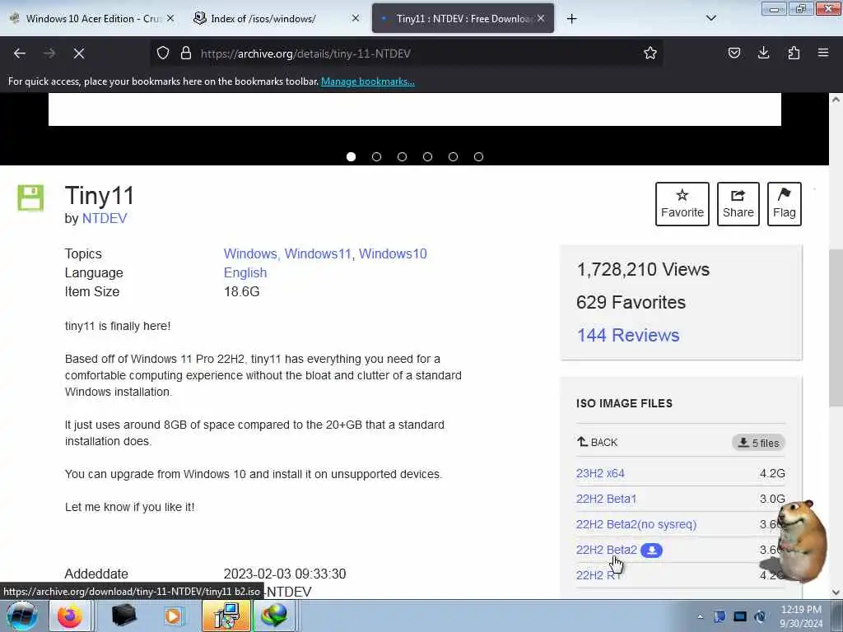Viewport: 843px width, 632px height.
Task: Open the computer setup taskbar icon
Action: (x=226, y=616)
